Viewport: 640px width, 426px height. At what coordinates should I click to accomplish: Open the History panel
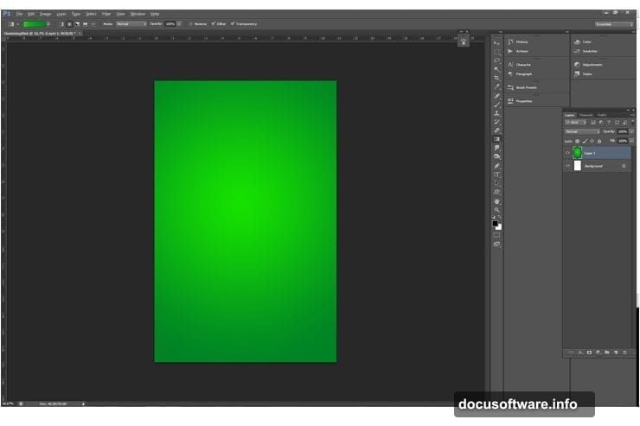522,41
